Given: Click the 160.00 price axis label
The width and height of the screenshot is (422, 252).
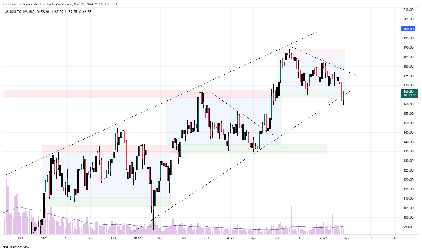Looking at the screenshot, I should [408, 104].
